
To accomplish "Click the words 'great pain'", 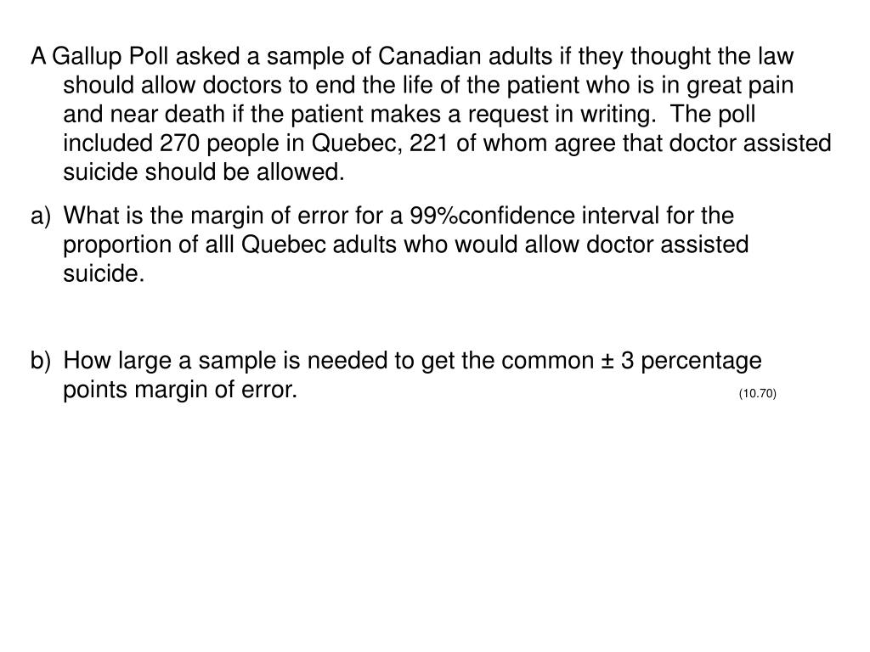I will click(740, 86).
